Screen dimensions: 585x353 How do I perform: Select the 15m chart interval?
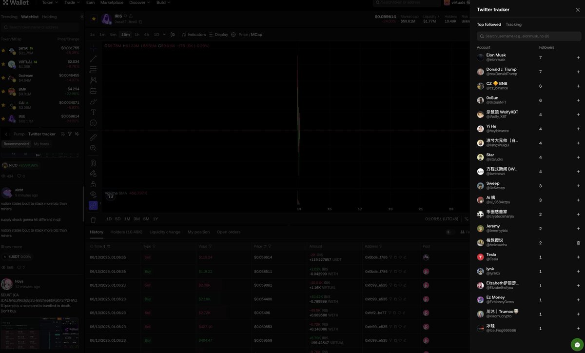tap(125, 35)
